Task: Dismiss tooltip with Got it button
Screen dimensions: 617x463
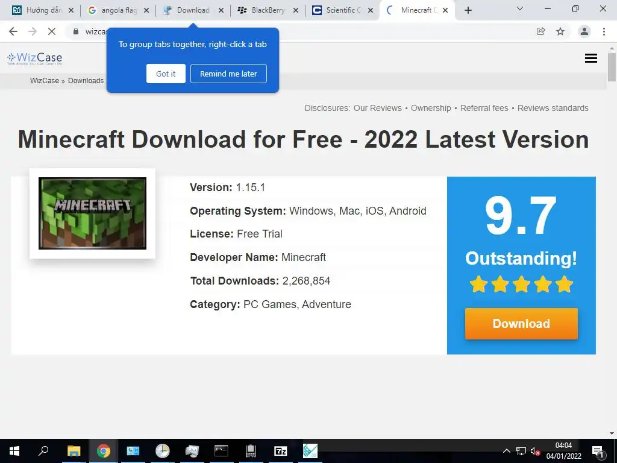Action: click(x=166, y=74)
